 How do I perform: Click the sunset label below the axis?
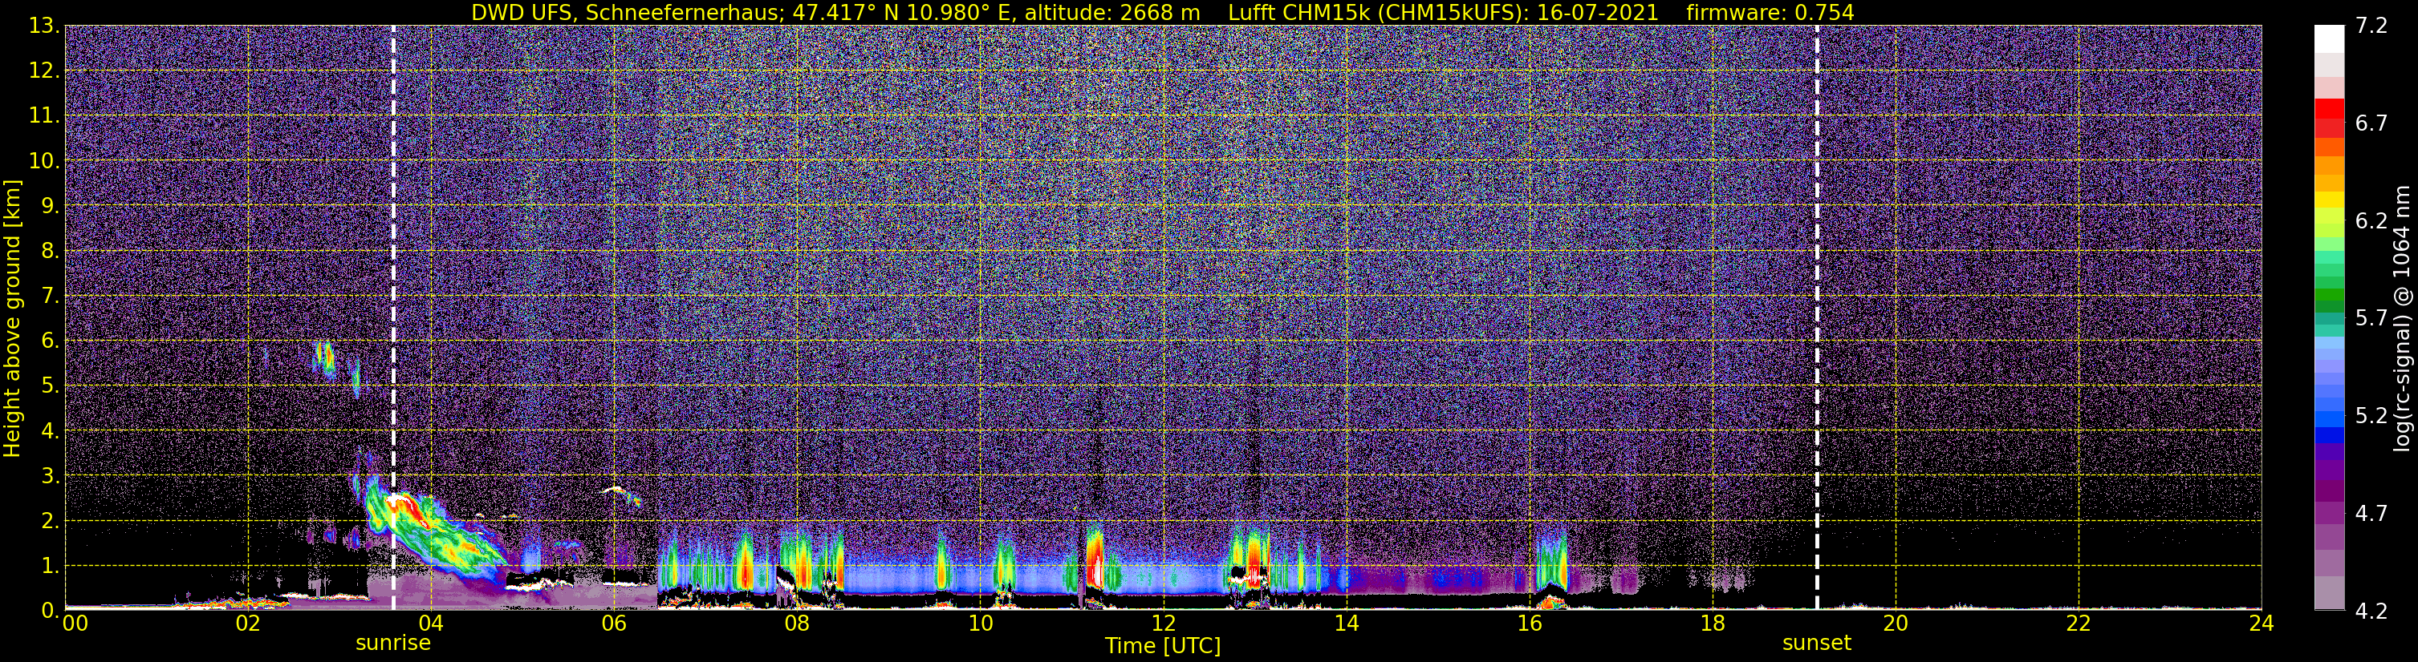(x=1816, y=644)
